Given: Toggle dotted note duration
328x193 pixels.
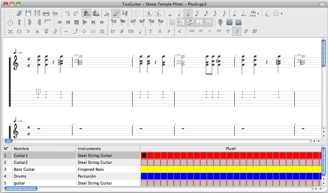Looking at the screenshot, I should (x=235, y=13).
